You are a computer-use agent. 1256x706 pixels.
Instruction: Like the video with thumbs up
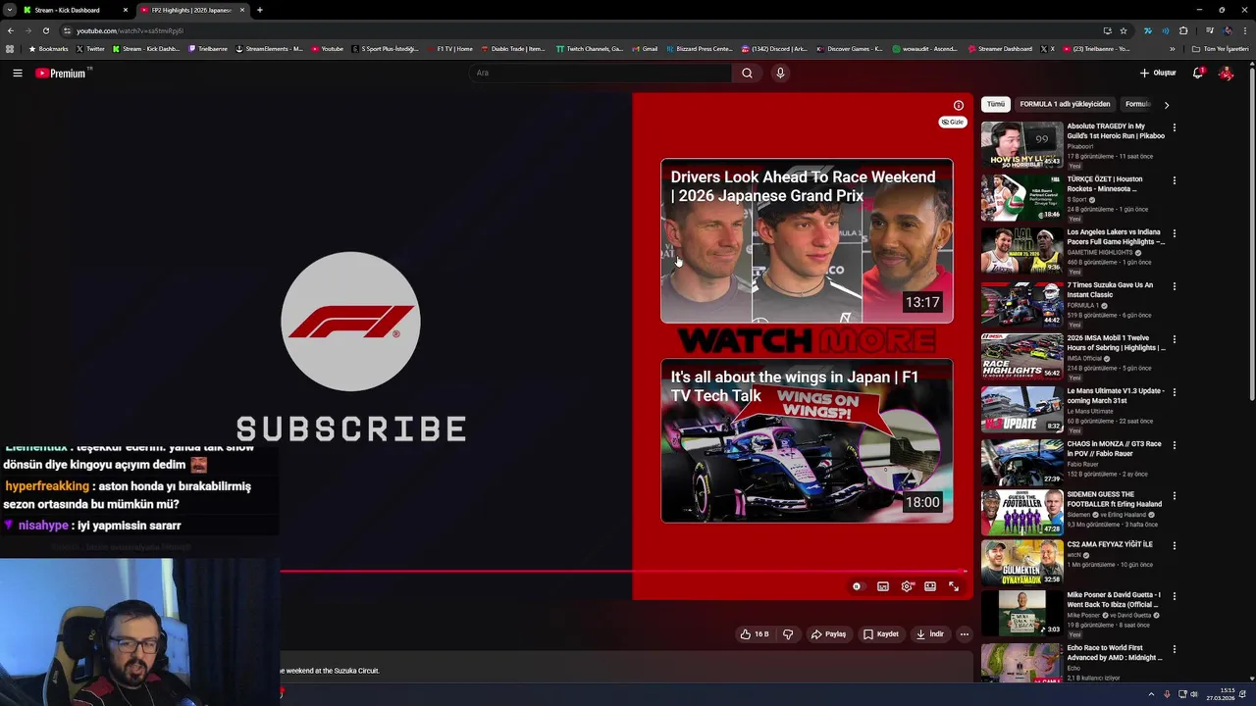pos(754,634)
